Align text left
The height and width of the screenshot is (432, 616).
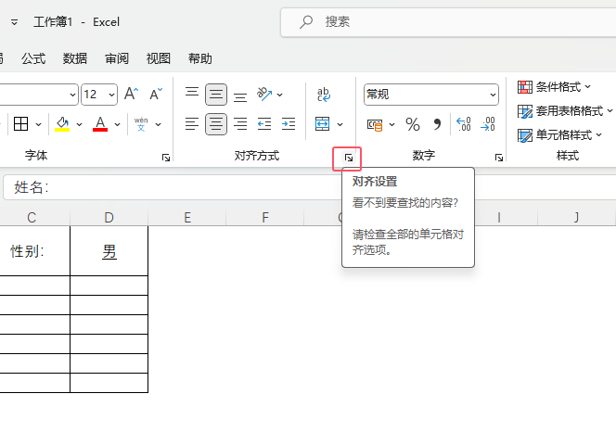pyautogui.click(x=192, y=124)
